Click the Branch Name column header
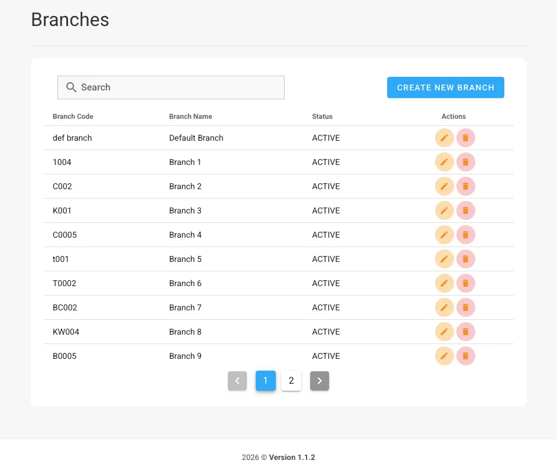The image size is (557, 470). coord(191,116)
